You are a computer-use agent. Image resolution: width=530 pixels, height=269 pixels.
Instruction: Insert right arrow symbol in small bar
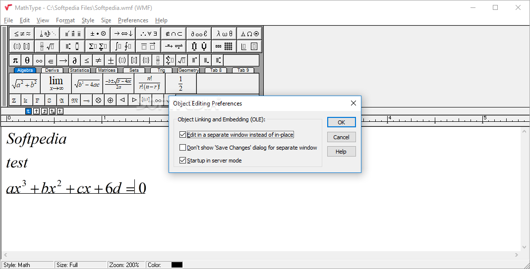[62, 60]
